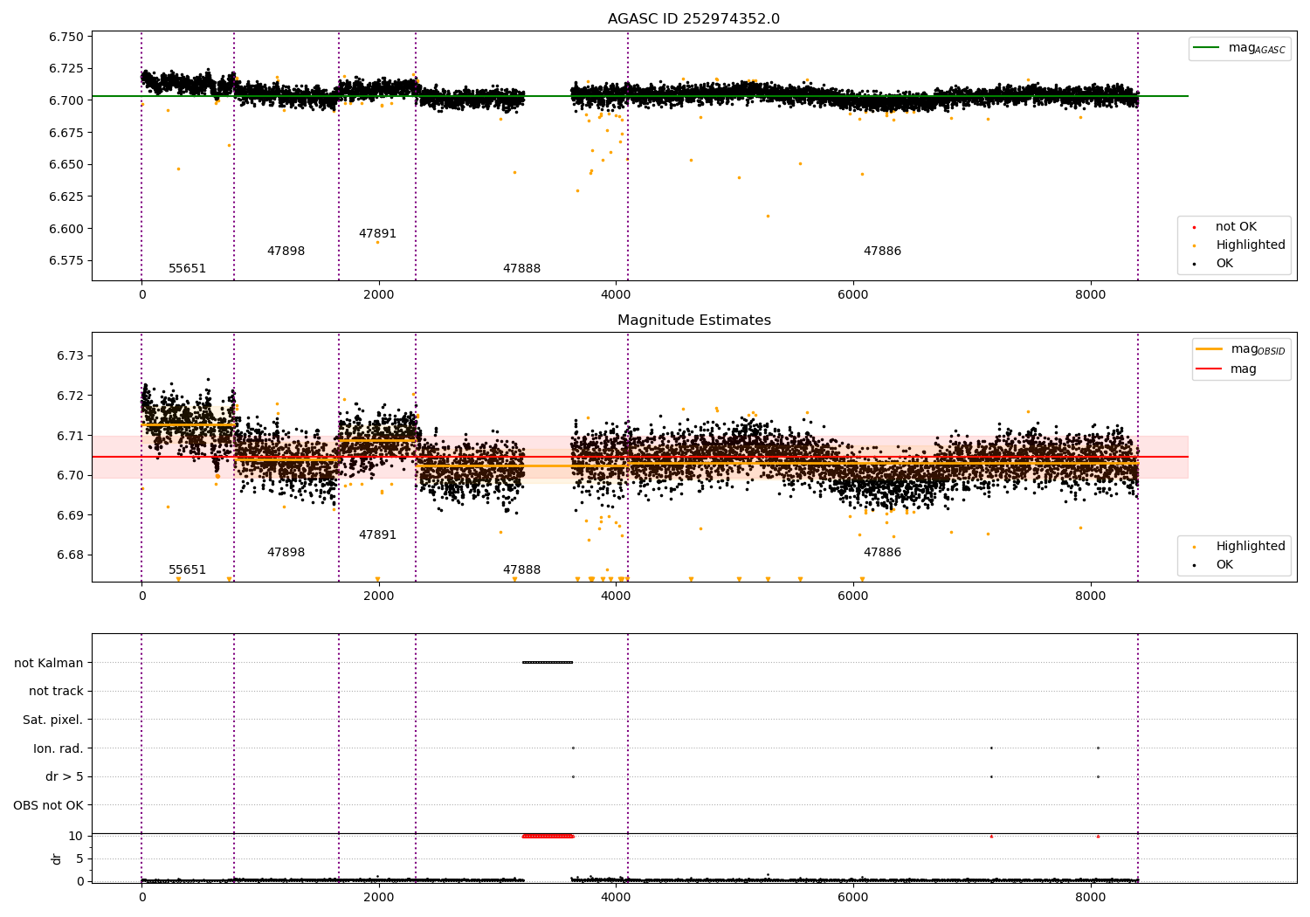Screen dimensions: 1310x917
Task: Click the 6.73 y-tick in the middle panel
Action: click(70, 356)
